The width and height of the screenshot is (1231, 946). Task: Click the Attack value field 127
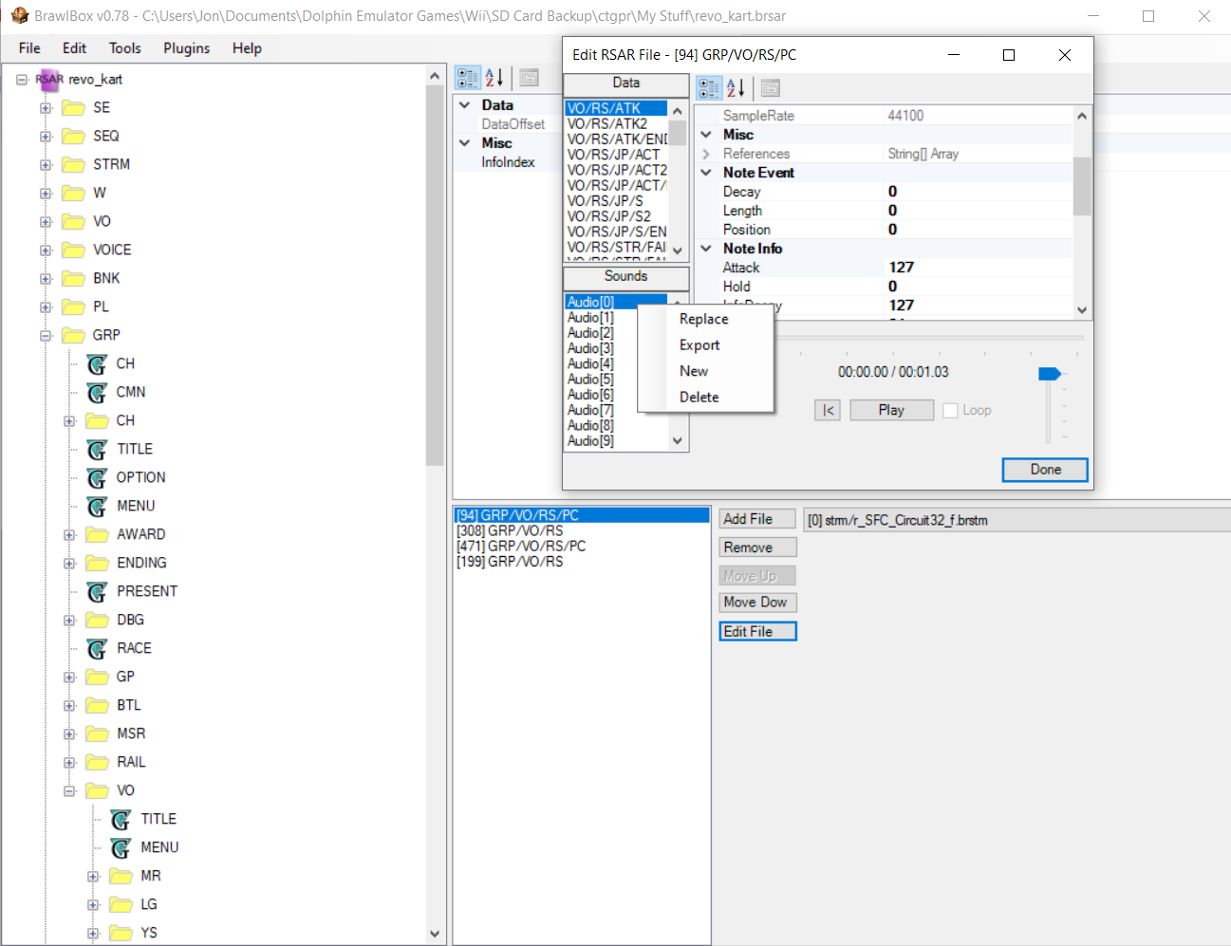click(979, 268)
